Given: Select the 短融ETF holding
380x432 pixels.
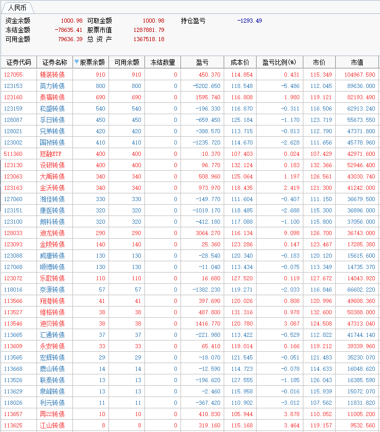Looking at the screenshot, I should 50,154.
